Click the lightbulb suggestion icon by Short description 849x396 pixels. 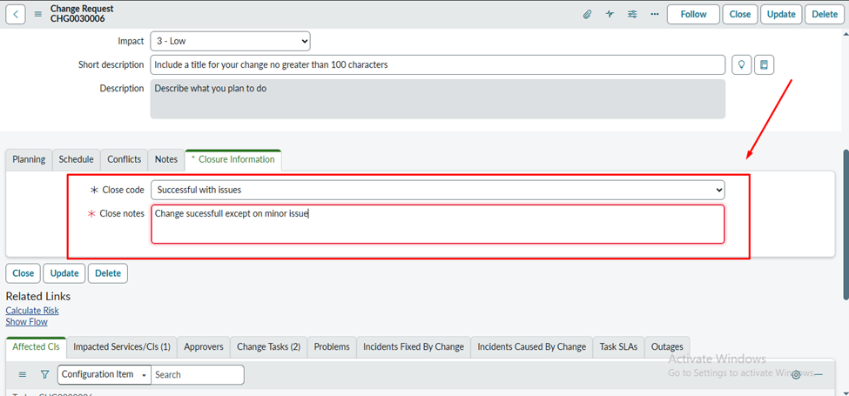pyautogui.click(x=741, y=65)
